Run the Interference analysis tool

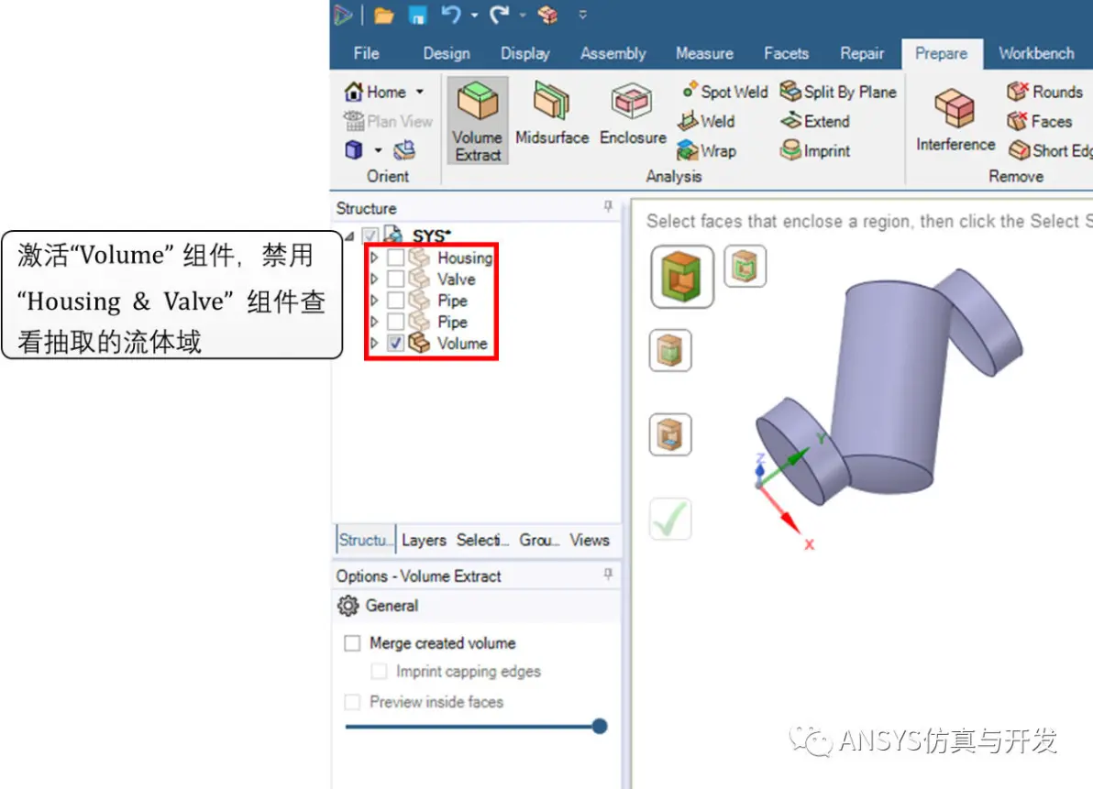[x=955, y=120]
